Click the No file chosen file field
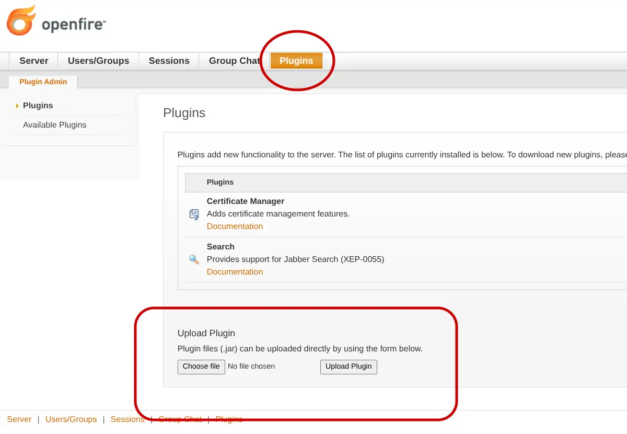Image resolution: width=627 pixels, height=434 pixels. [x=251, y=366]
